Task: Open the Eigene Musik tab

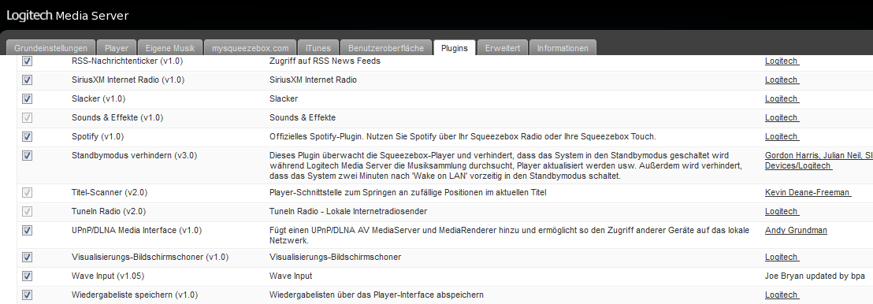Action: click(x=170, y=48)
